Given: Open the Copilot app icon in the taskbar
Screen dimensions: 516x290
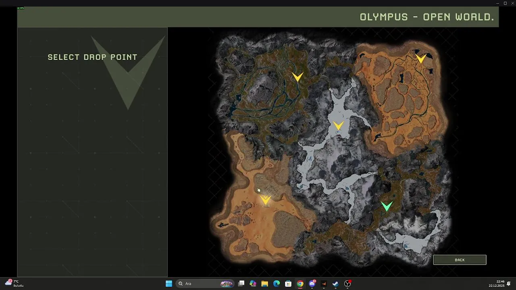Looking at the screenshot, I should point(253,284).
